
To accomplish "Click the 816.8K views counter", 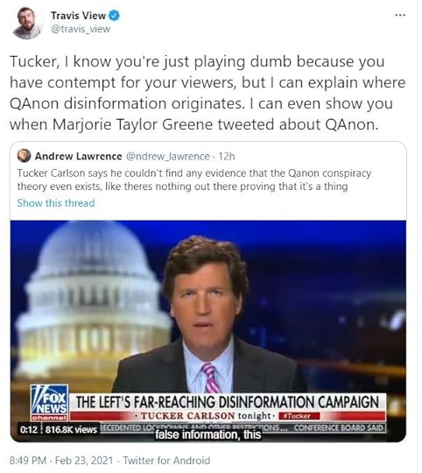I will pos(71,429).
